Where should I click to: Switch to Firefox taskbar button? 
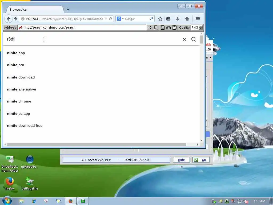click(x=70, y=201)
